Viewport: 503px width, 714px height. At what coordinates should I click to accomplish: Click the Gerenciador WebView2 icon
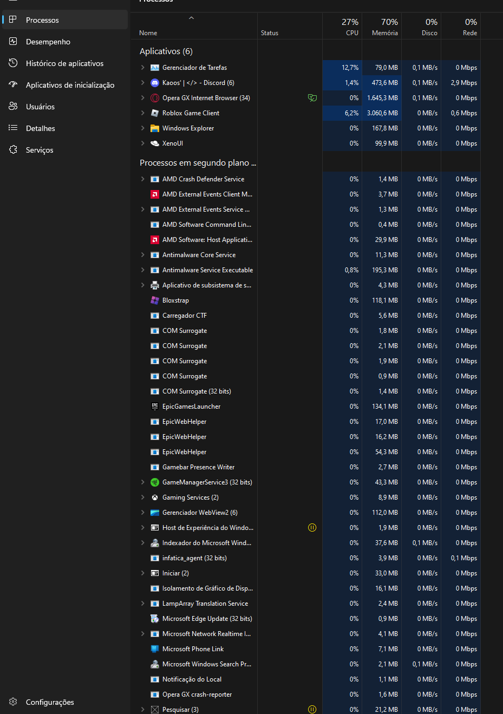[155, 513]
